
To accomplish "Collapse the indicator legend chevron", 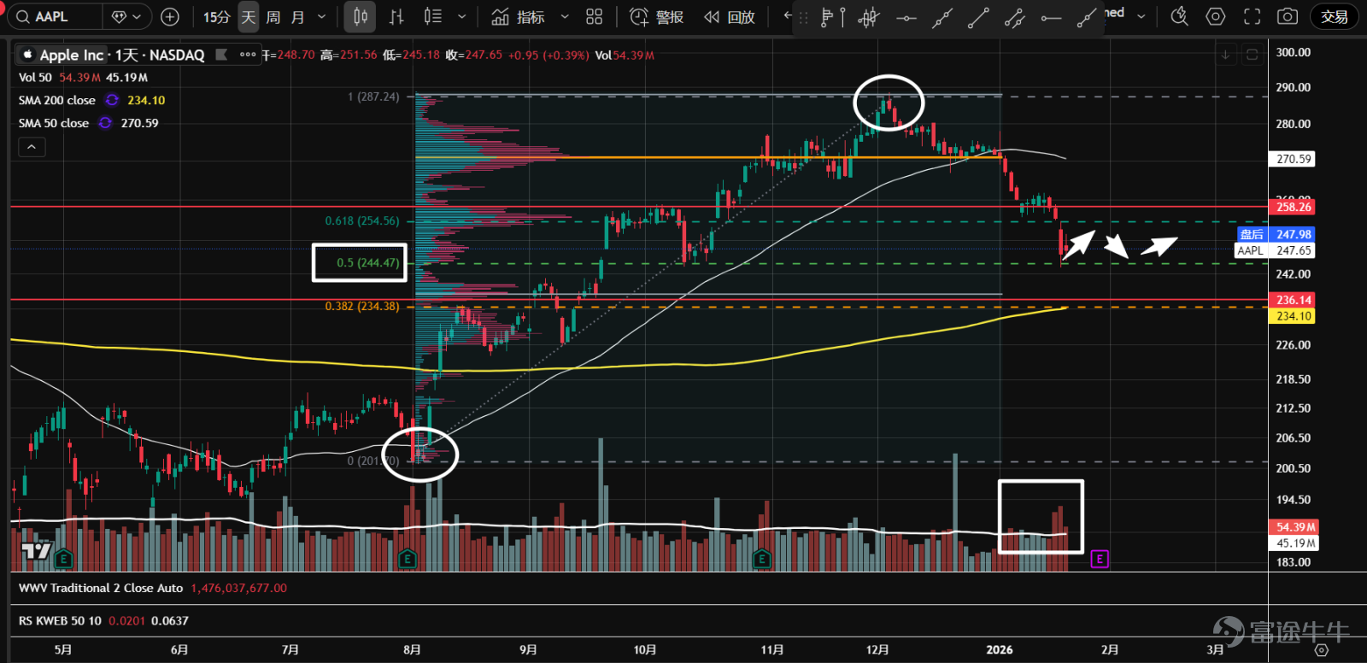I will coord(32,147).
